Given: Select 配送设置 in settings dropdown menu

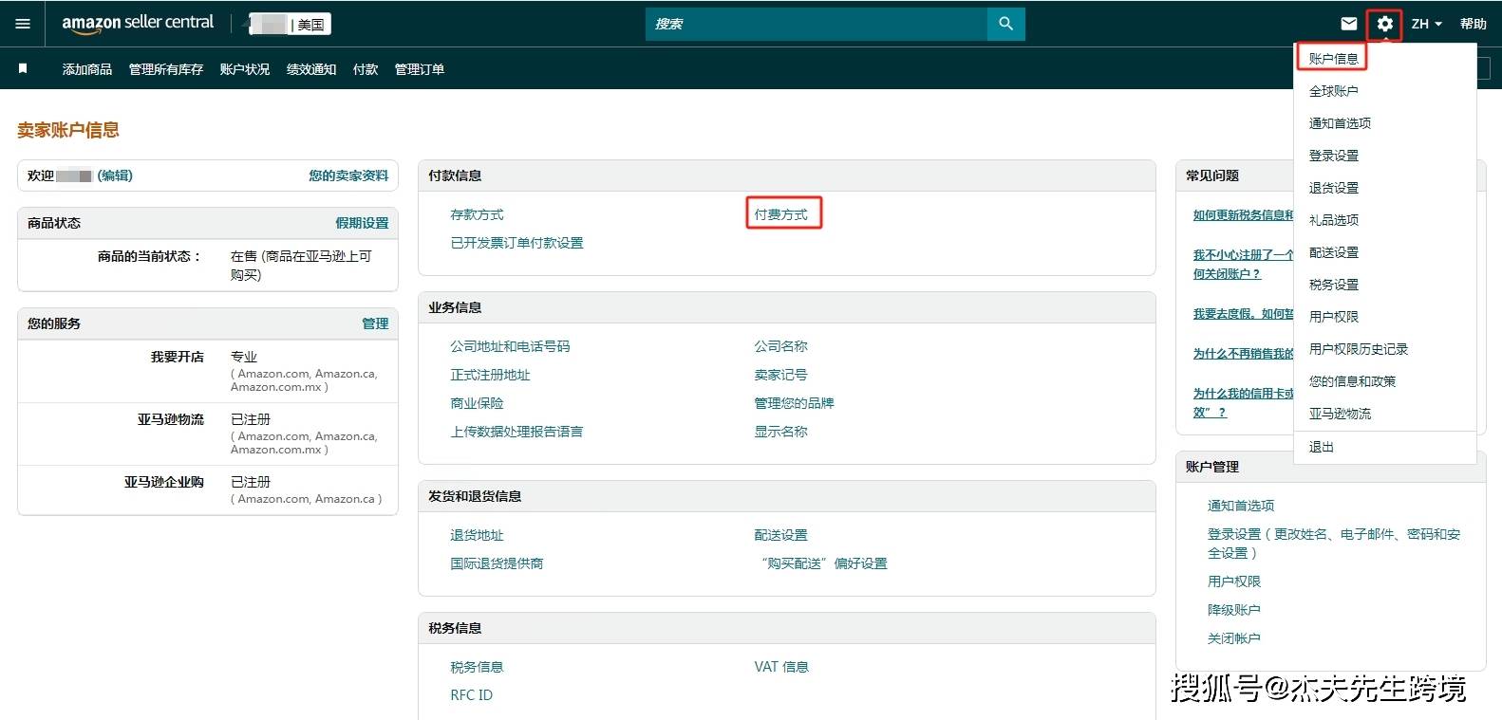Looking at the screenshot, I should [1333, 252].
